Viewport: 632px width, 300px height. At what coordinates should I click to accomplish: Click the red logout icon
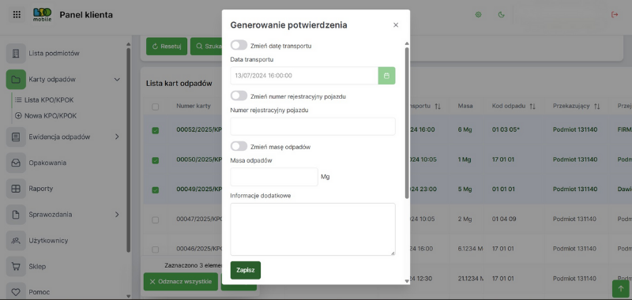[x=615, y=14]
